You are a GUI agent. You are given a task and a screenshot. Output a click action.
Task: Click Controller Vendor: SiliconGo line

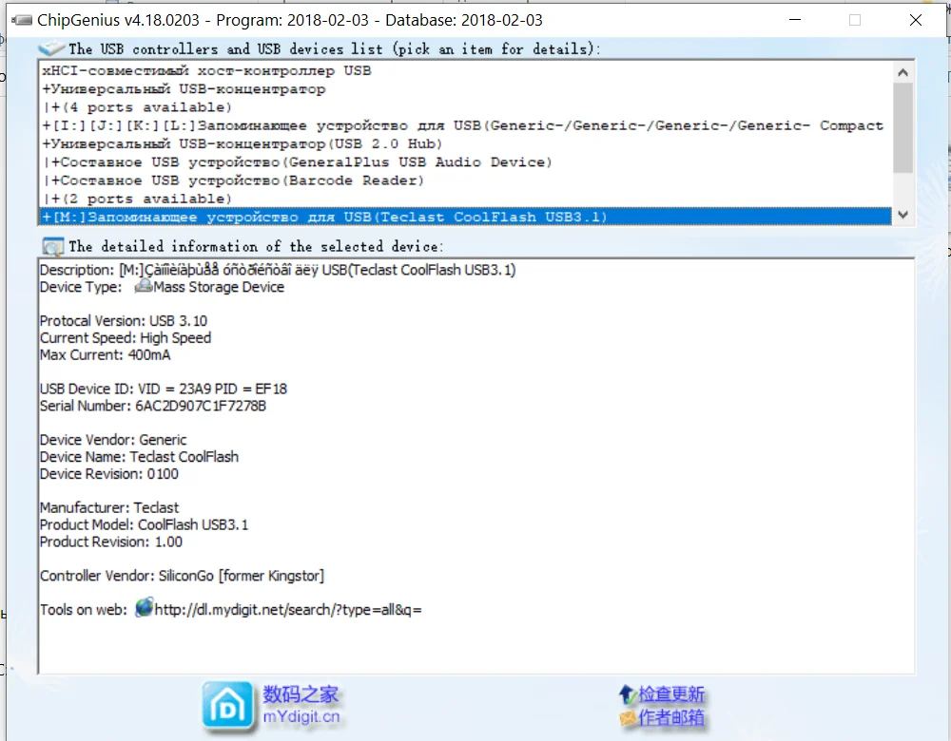[182, 576]
